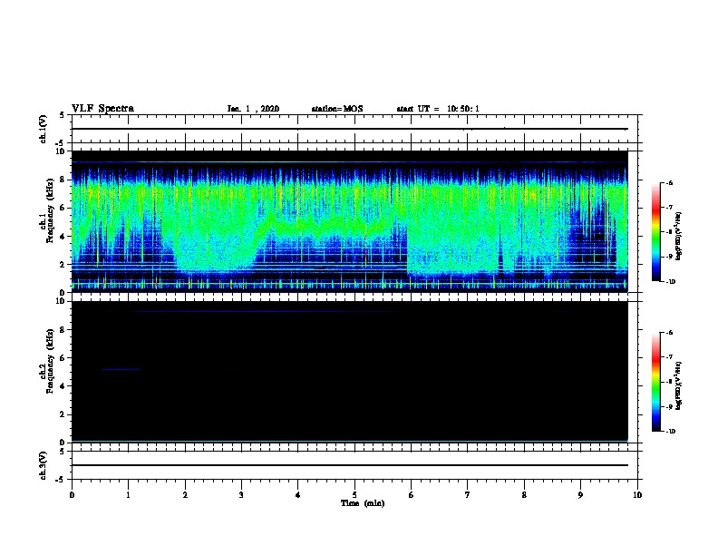Click the time axis tick label '0'

pyautogui.click(x=72, y=495)
